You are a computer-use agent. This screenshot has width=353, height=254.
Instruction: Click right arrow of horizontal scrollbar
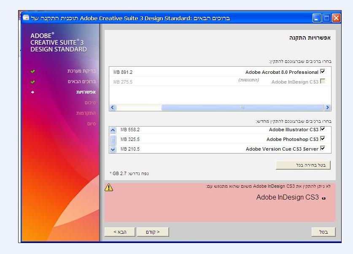[x=327, y=108]
